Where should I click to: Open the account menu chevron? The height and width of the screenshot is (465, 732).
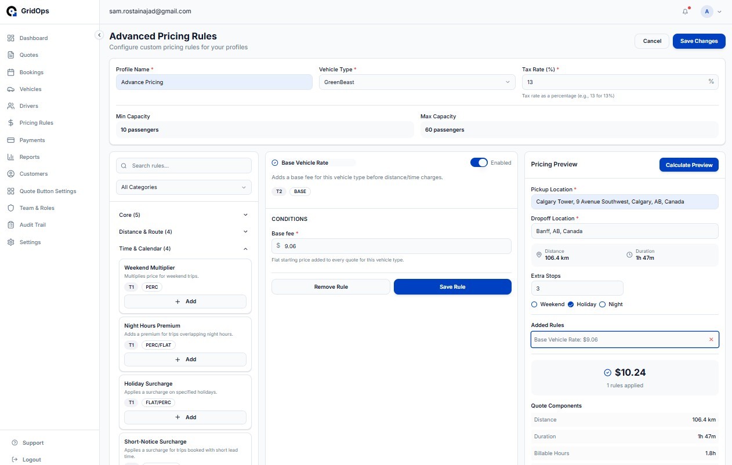tap(720, 12)
